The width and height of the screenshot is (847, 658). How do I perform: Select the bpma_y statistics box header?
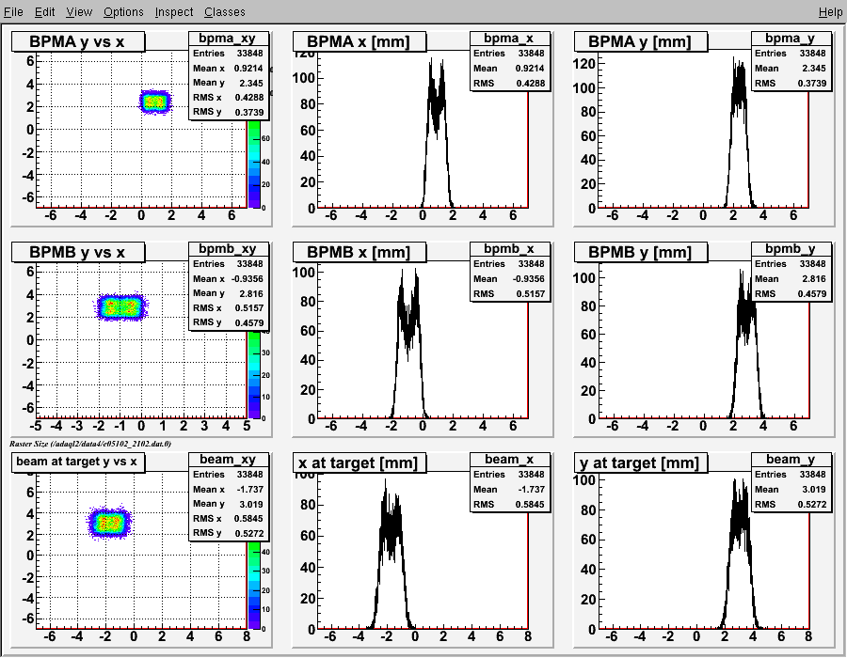click(x=791, y=39)
